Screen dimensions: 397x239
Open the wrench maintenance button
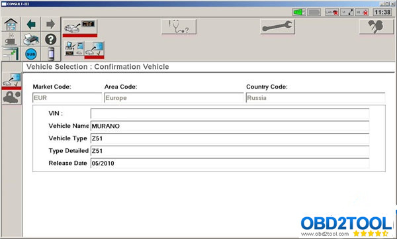point(277,26)
